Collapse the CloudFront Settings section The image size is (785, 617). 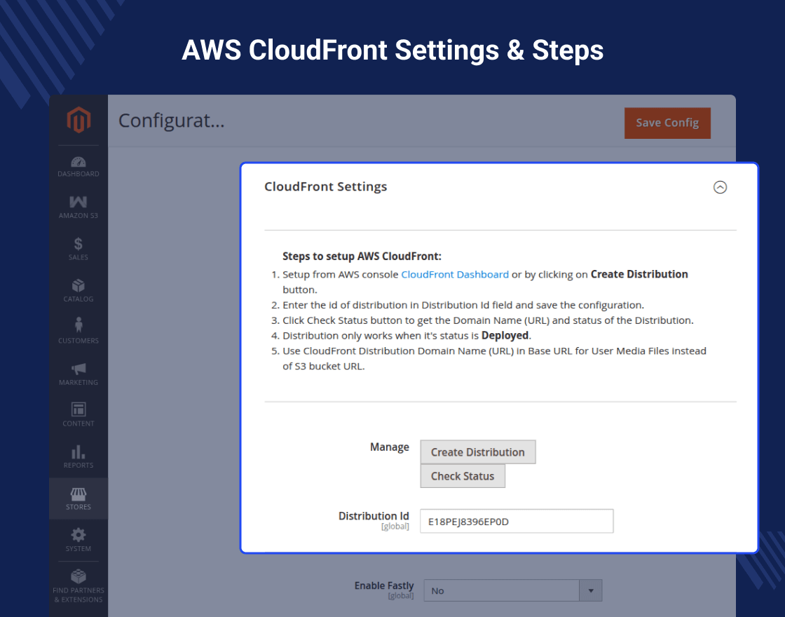(x=720, y=187)
